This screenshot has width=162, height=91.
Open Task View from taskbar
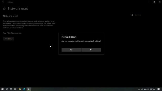pos(15,89)
